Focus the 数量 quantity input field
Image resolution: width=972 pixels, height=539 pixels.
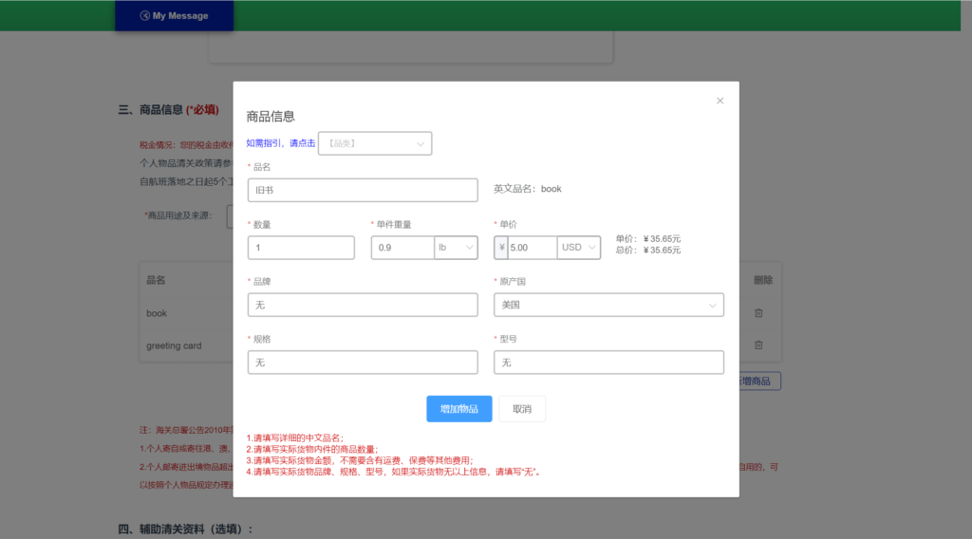coord(301,248)
